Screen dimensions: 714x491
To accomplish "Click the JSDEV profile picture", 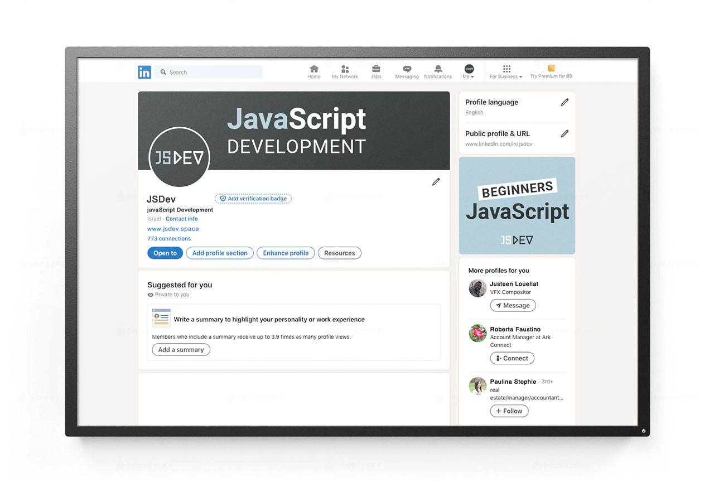I will (x=180, y=158).
